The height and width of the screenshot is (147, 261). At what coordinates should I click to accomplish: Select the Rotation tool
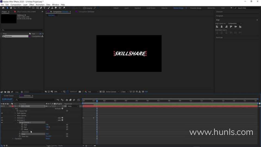coord(30,8)
